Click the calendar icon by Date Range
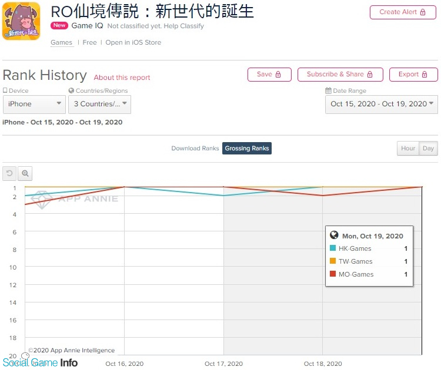Image resolution: width=441 pixels, height=370 pixels. pyautogui.click(x=328, y=90)
